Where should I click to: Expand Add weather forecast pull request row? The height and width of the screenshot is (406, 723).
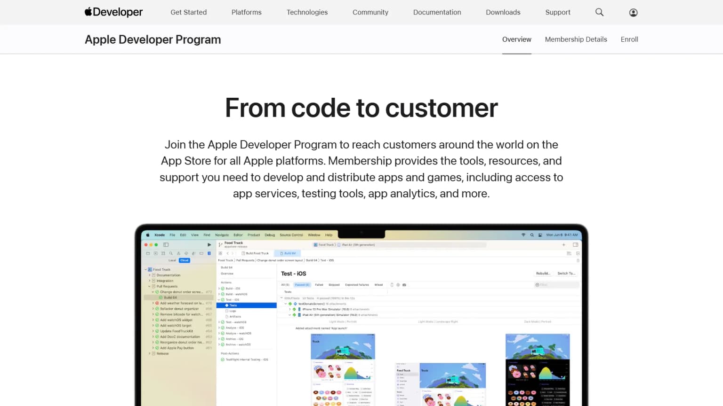[153, 303]
